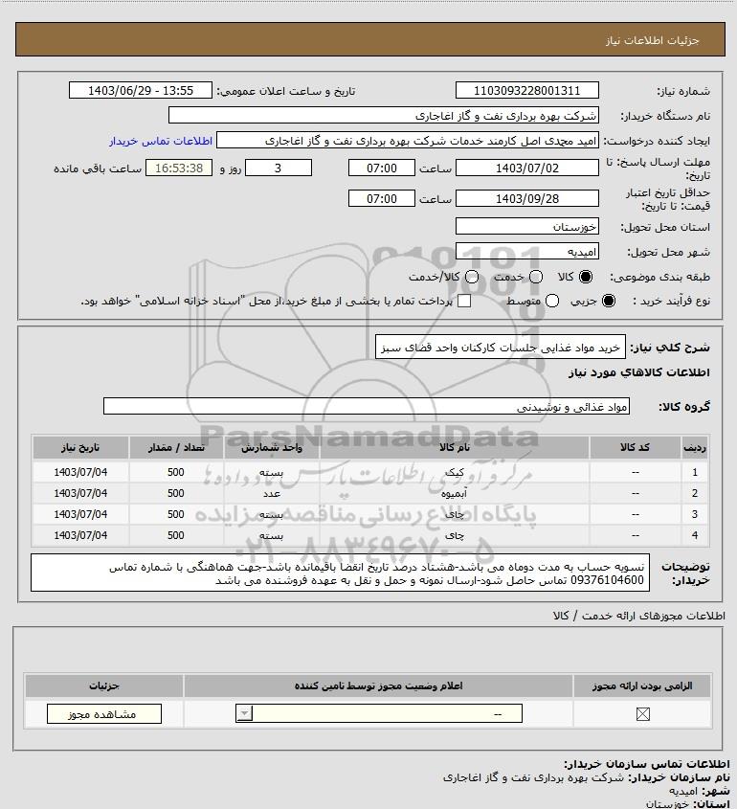Screen dimensions: 737x809
Task: Click the واحد شمارش column header
Action: [x=272, y=447]
